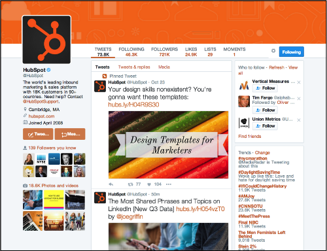Open the Moments 1 stat
This screenshot has height=251, width=327.
point(234,52)
